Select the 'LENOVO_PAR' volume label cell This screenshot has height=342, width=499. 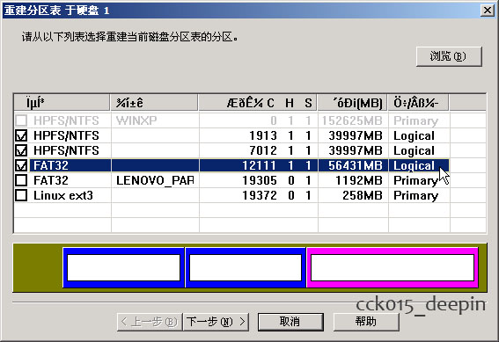coord(155,180)
